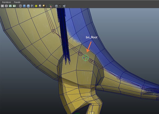Screen dimensions: 159x114
Task: Click the connected nodes icon at toolbar end
Action: (64, 6)
